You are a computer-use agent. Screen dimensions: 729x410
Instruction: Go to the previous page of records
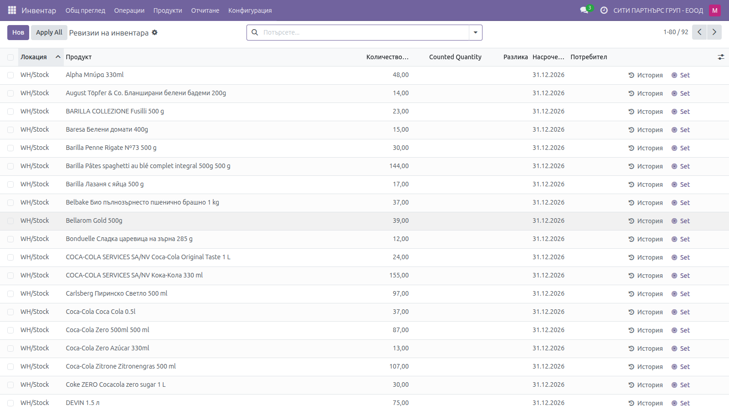coord(699,32)
